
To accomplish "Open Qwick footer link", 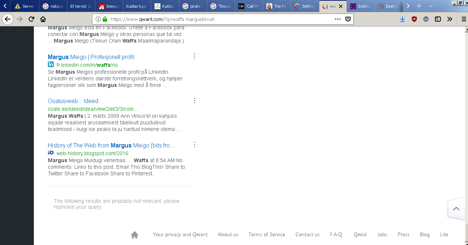I will click(361, 235).
